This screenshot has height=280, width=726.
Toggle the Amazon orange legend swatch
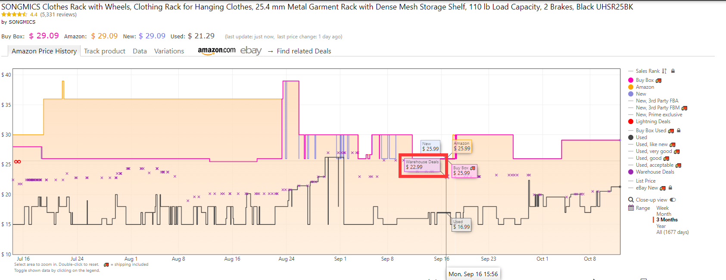(631, 87)
